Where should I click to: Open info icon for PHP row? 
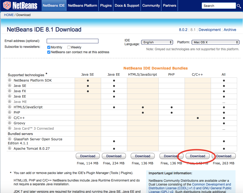pyautogui.click(x=10, y=112)
